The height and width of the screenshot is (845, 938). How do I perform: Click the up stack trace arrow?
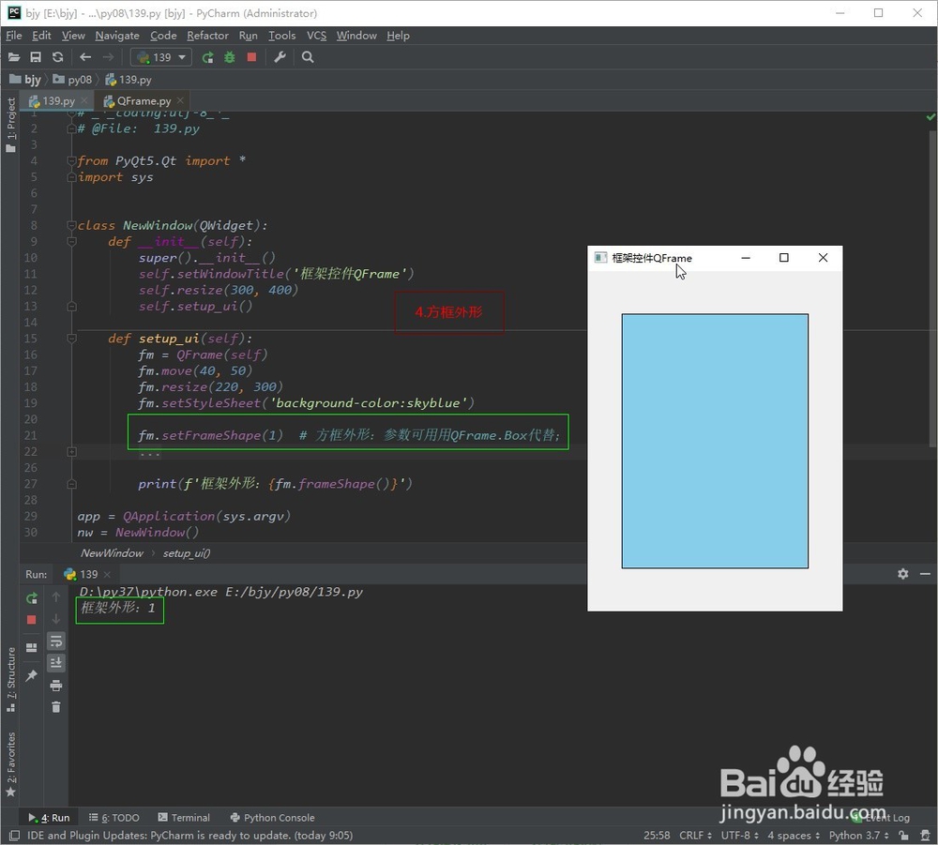pos(55,596)
